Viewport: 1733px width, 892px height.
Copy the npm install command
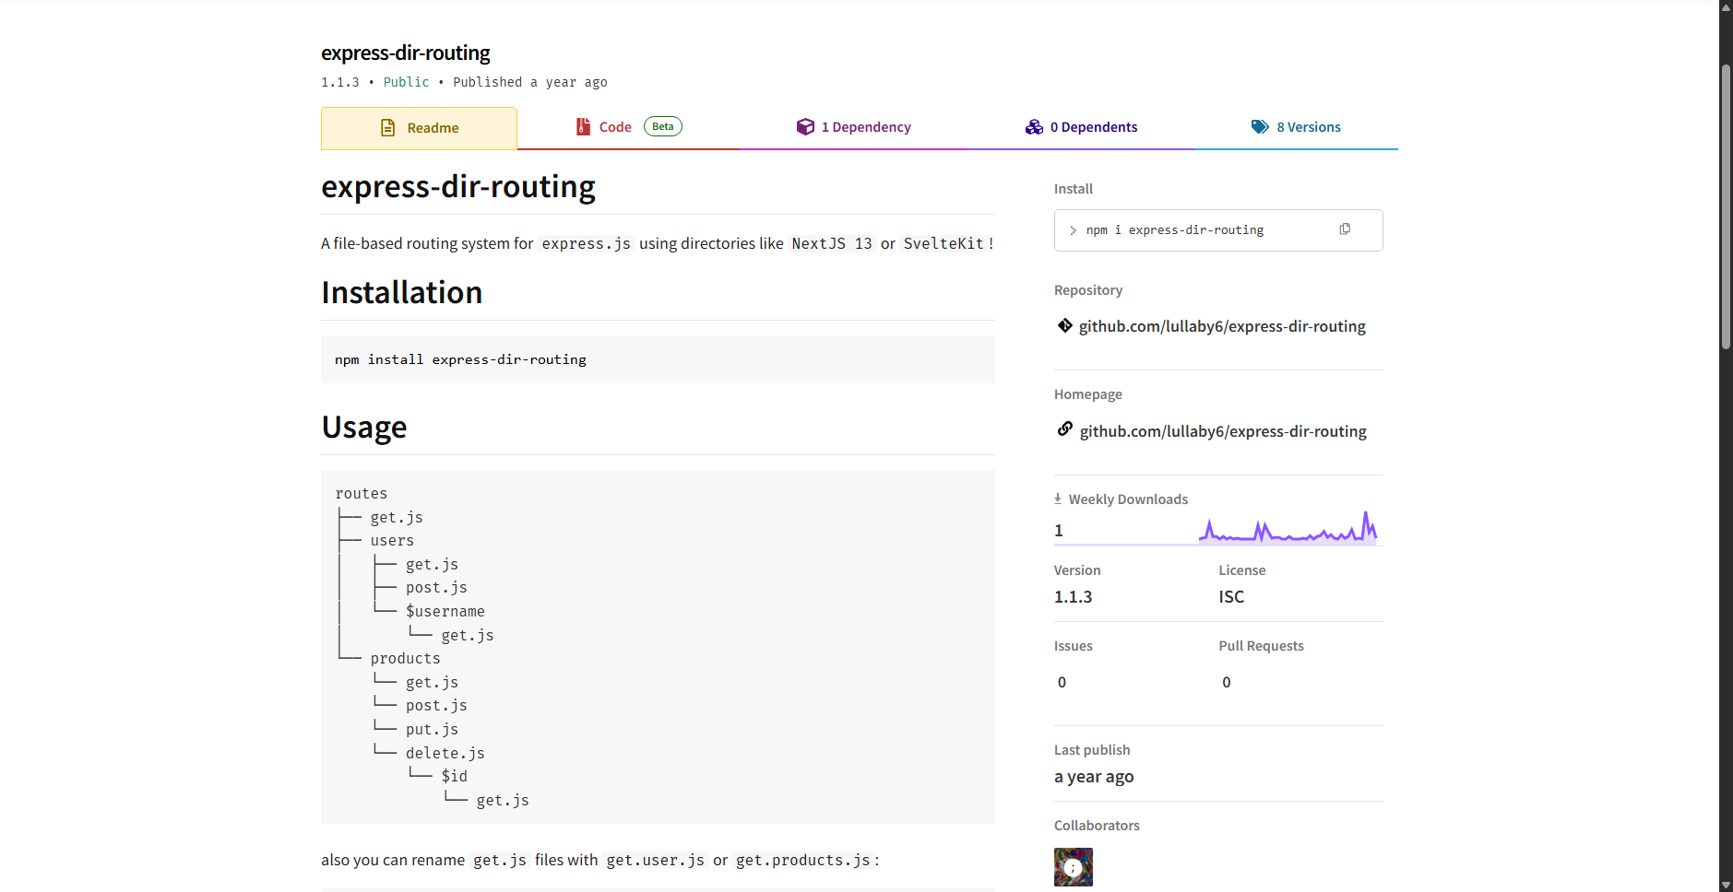click(x=1345, y=229)
